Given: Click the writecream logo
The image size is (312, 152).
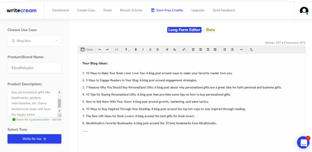Looking at the screenshot, I should point(21,10).
